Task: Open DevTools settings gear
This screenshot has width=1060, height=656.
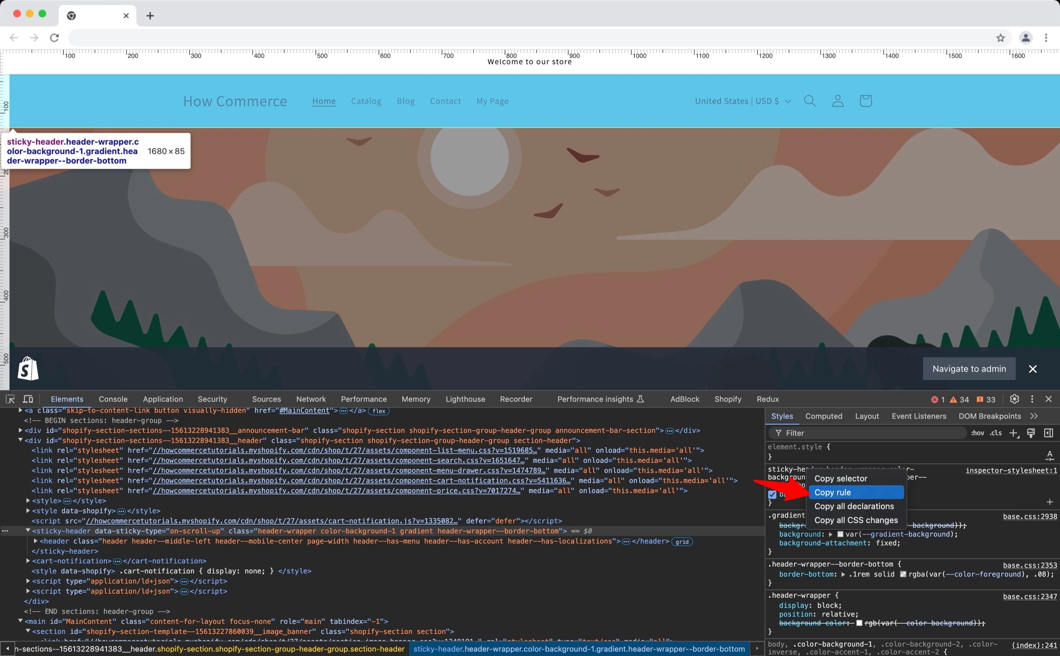Action: coord(1014,399)
